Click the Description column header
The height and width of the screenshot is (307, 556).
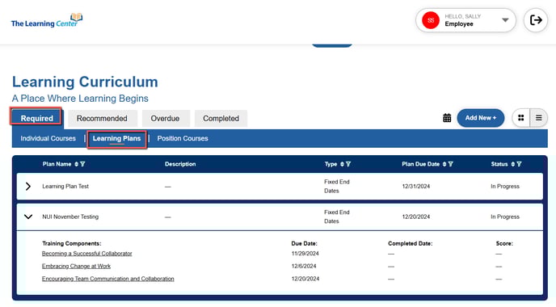click(x=180, y=164)
